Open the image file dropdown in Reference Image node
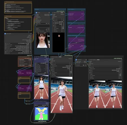This screenshot has height=125, width=127. [41, 105]
